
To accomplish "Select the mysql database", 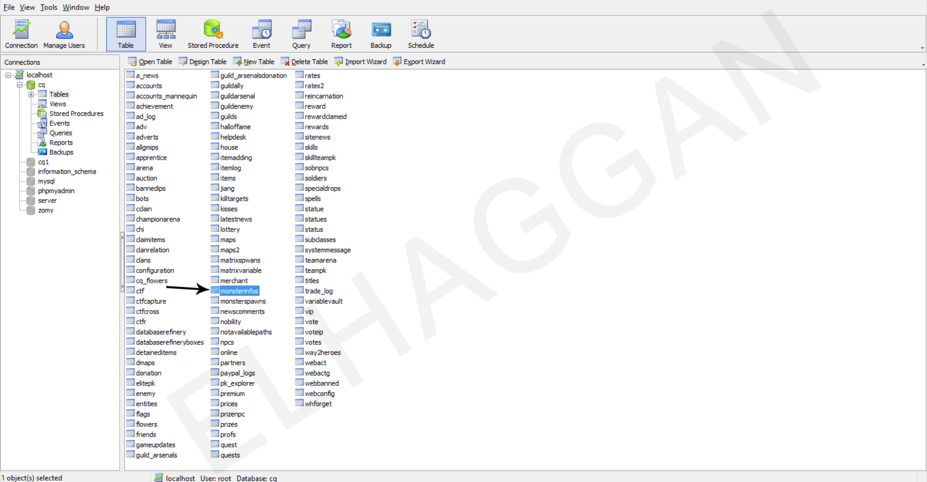I will (x=46, y=181).
